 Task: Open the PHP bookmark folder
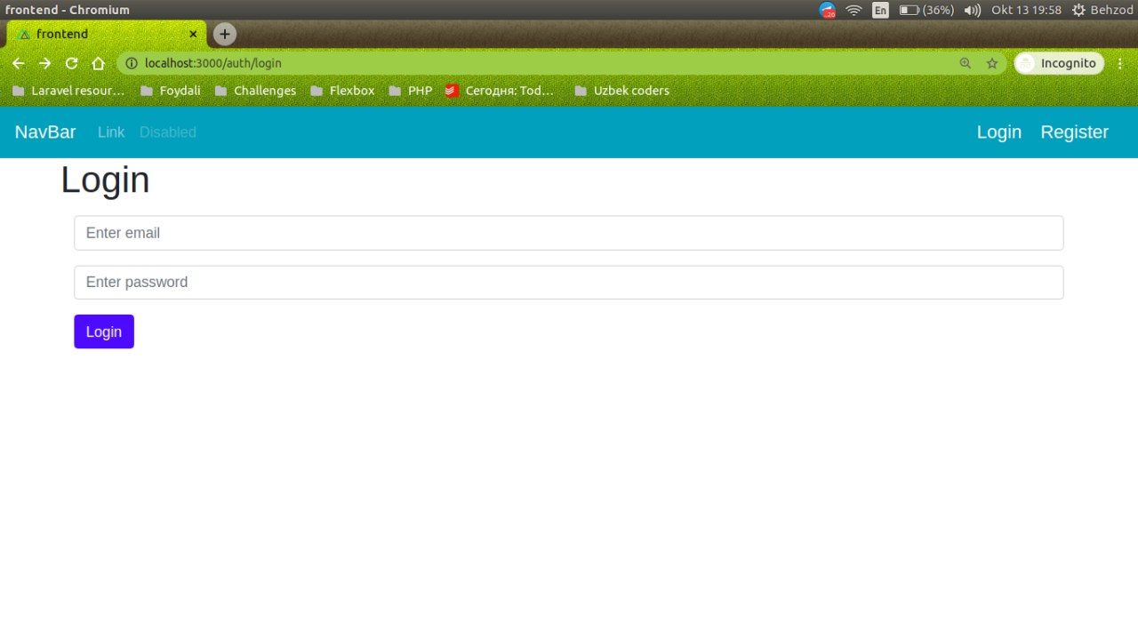pyautogui.click(x=411, y=91)
